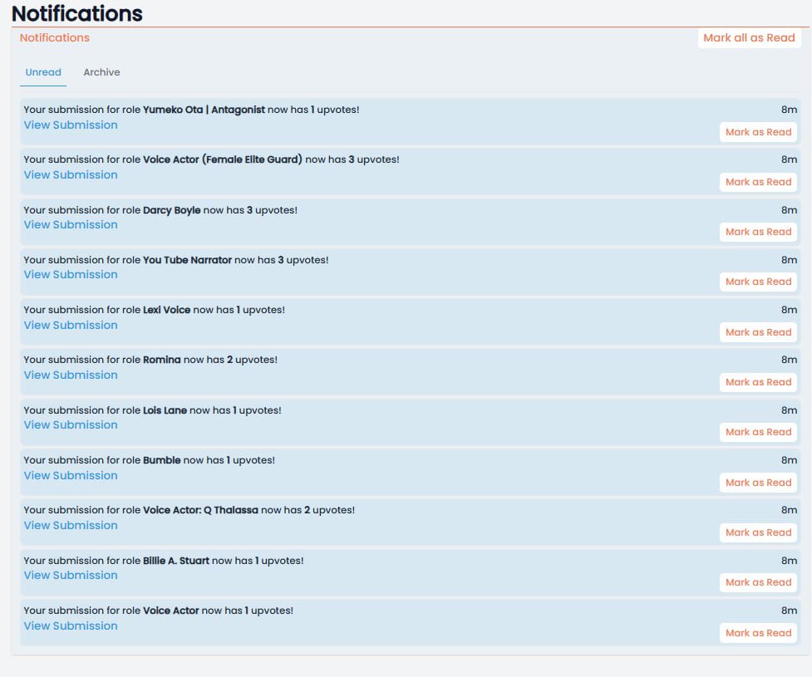Click the text 'Darcy Boyle now has 3 upvotes!'

click(x=220, y=210)
